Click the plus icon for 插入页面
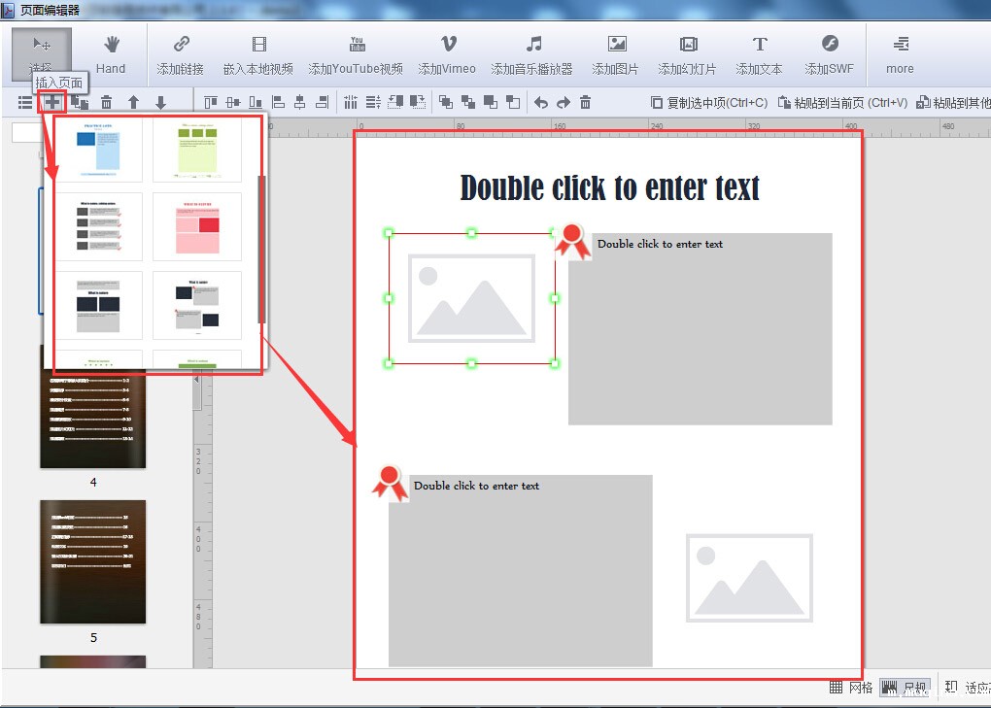Image resolution: width=991 pixels, height=708 pixels. [x=51, y=102]
